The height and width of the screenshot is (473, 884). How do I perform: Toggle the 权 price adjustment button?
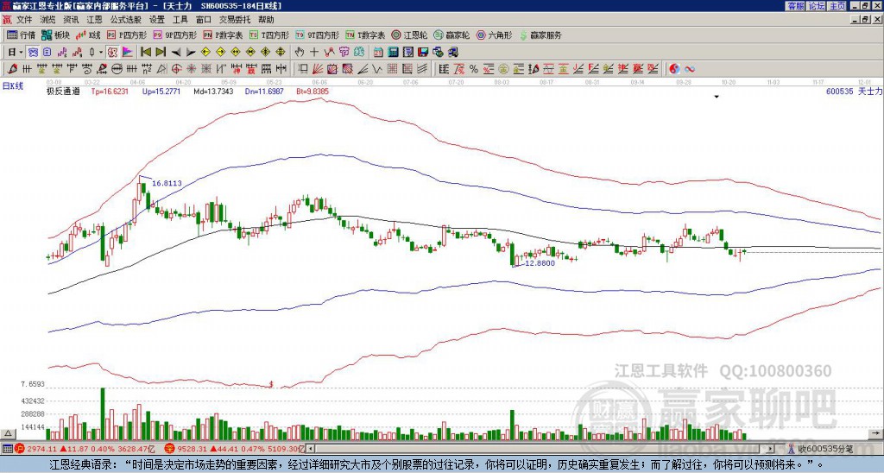pos(112,53)
